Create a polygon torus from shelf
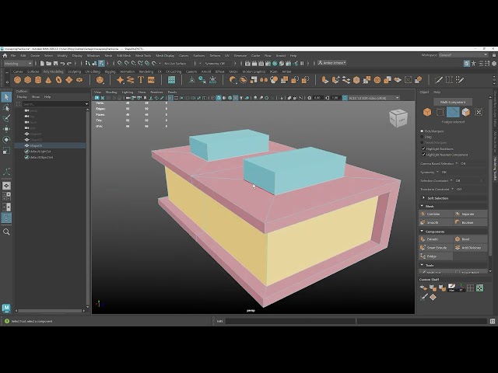Screen dimensions: 498x373 pyautogui.click(x=59, y=80)
